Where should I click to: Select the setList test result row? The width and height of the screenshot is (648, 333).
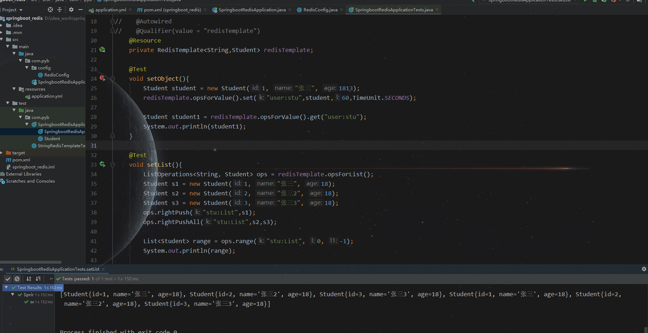pyautogui.click(x=39, y=302)
